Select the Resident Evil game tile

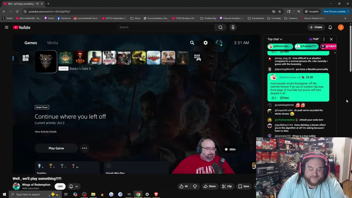point(109,58)
